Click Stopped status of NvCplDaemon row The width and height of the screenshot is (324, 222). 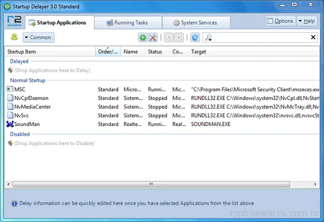tap(157, 98)
